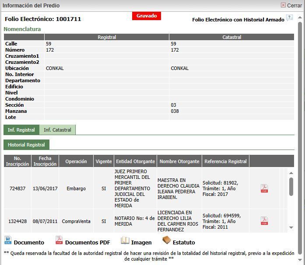This screenshot has width=305, height=265.
Task: Click the Registral Número value 172
Action: 50,50
